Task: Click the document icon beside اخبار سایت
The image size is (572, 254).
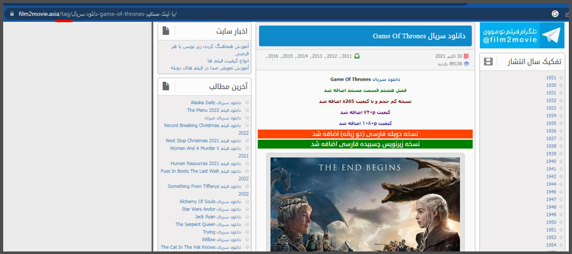Action: point(166,31)
